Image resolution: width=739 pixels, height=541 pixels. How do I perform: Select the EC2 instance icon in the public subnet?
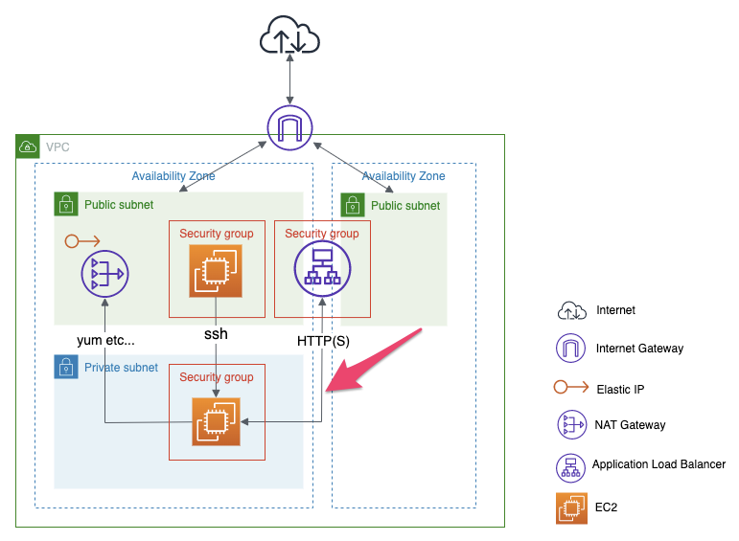coord(216,271)
